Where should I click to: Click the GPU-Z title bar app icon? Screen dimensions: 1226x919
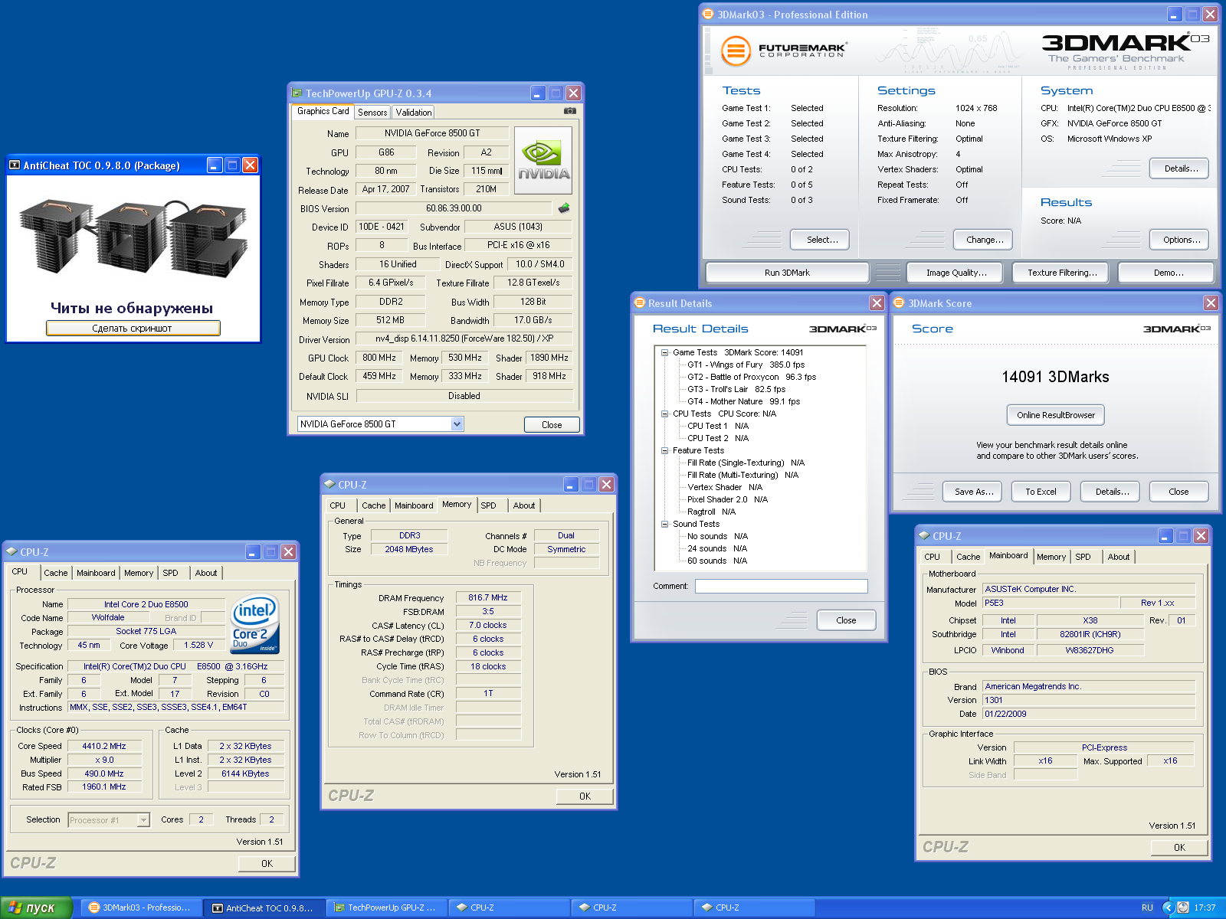(x=297, y=93)
